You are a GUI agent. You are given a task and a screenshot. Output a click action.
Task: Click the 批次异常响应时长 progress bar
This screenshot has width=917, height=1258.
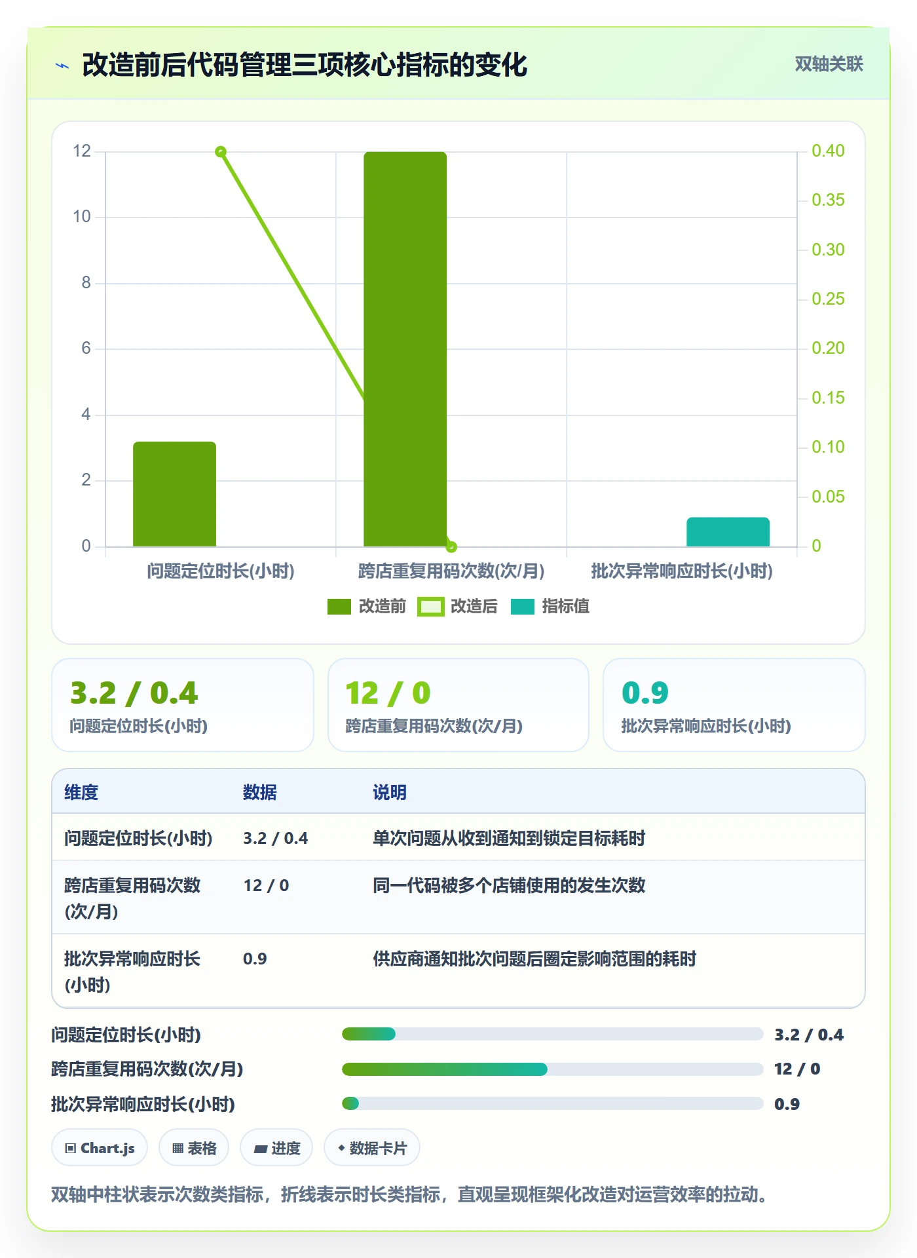tap(553, 1103)
